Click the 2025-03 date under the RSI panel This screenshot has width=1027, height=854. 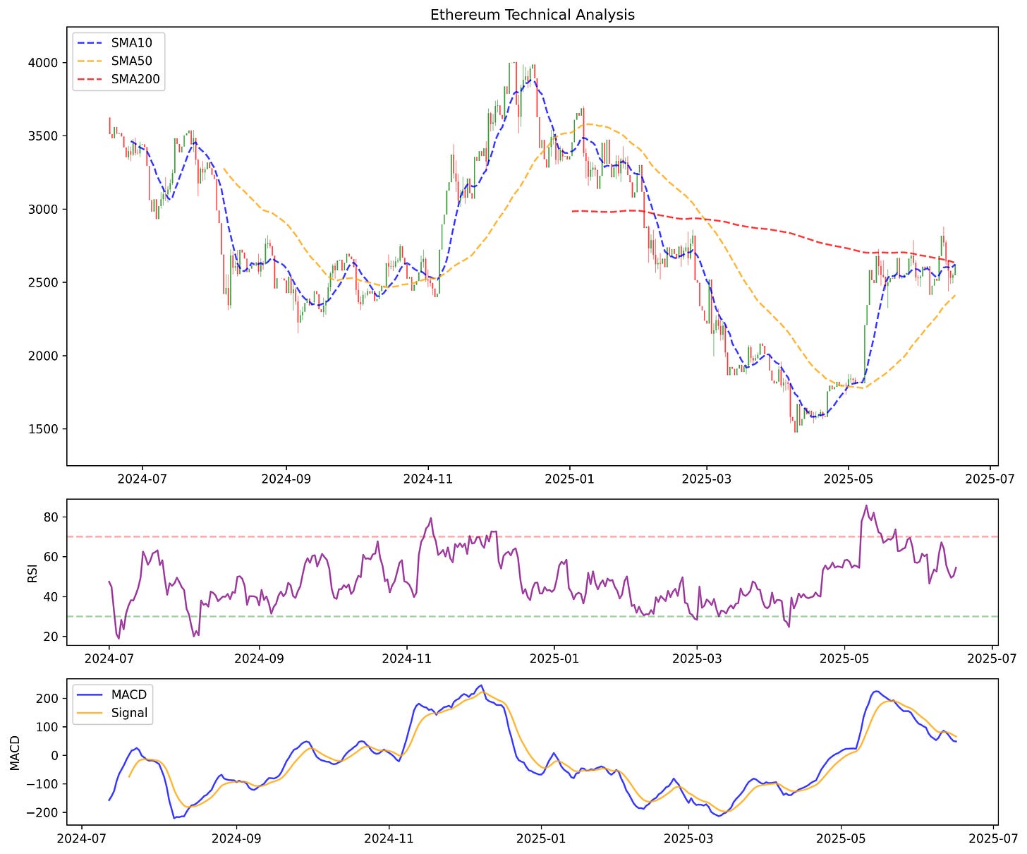click(697, 658)
